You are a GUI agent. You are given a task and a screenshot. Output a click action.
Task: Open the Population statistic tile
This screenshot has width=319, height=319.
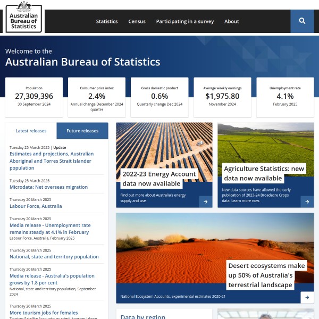point(34,97)
